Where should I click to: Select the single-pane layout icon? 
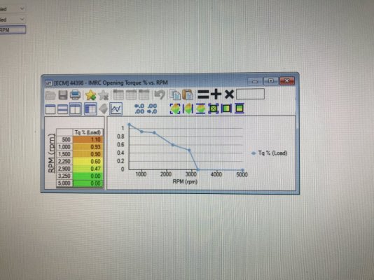tap(50, 109)
